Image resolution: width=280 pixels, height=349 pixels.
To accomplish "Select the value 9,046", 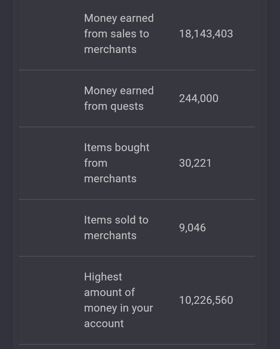I will point(192,228).
